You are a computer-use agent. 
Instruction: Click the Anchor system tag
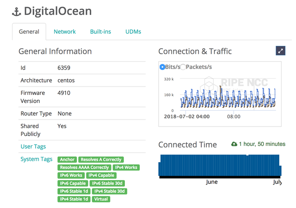click(67, 159)
